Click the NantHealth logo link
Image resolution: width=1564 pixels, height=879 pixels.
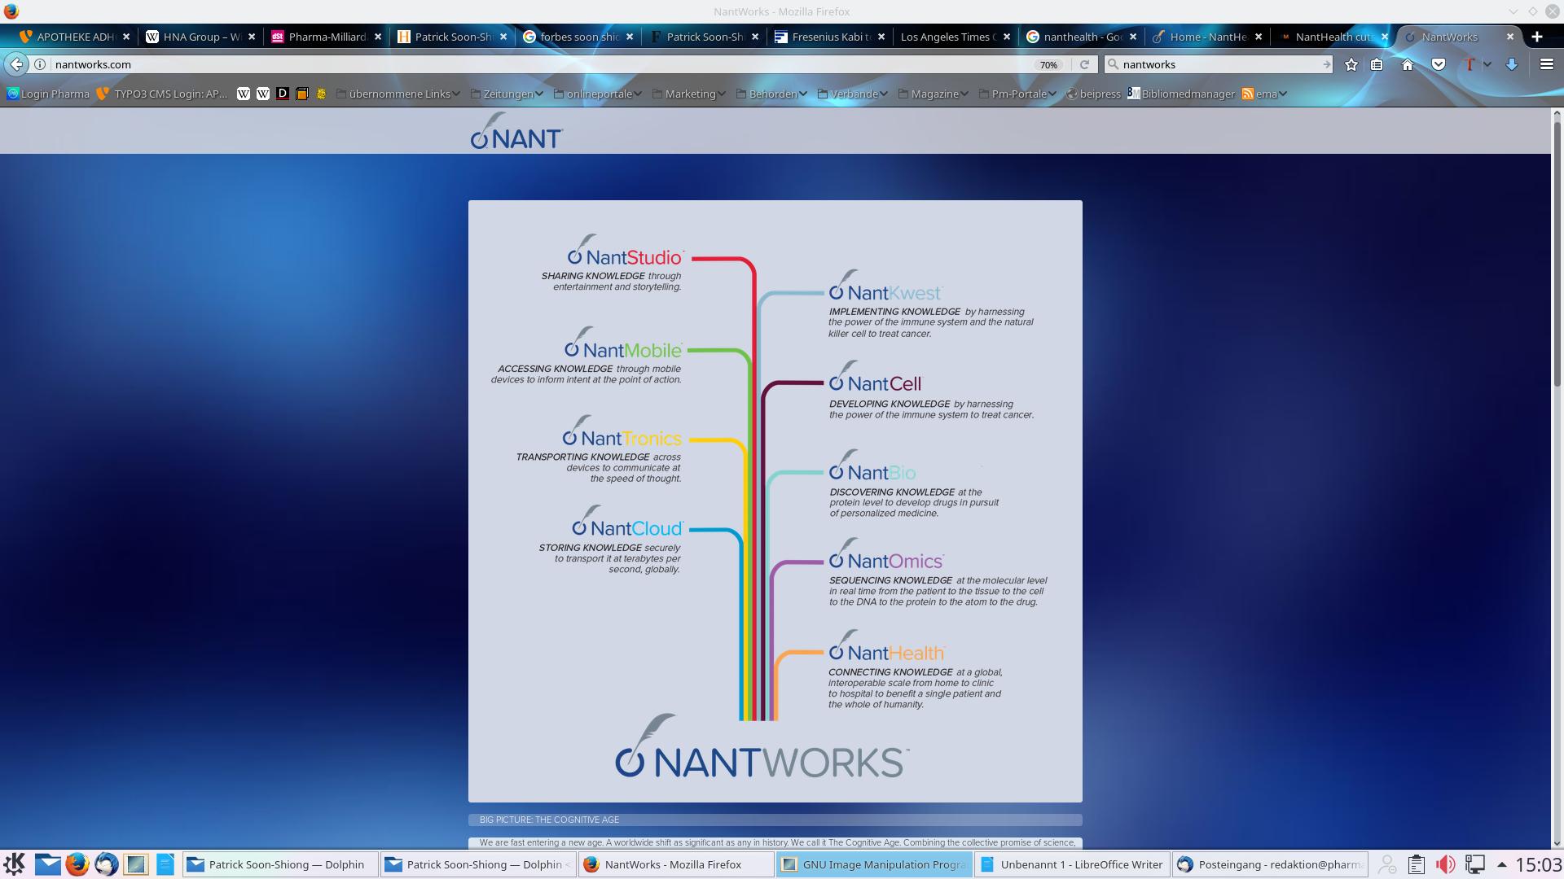tap(886, 651)
